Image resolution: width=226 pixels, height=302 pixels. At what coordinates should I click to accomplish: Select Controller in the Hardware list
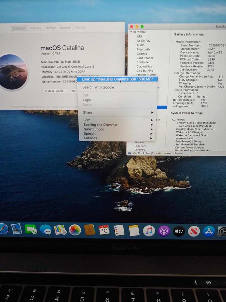pos(143,62)
